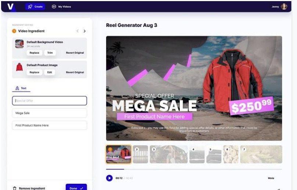Viewport: 297px width, 190px height.
Task: Open the Create tab
Action: click(x=35, y=7)
